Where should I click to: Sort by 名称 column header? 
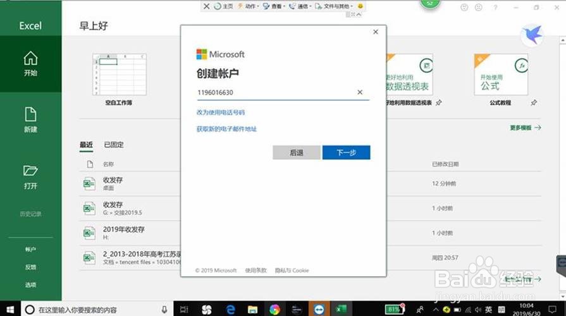coord(108,164)
